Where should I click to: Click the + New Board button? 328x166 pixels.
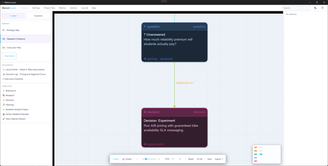pyautogui.click(x=9, y=56)
